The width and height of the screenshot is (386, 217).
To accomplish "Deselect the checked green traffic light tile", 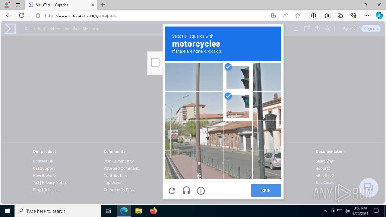I will [x=238, y=106].
